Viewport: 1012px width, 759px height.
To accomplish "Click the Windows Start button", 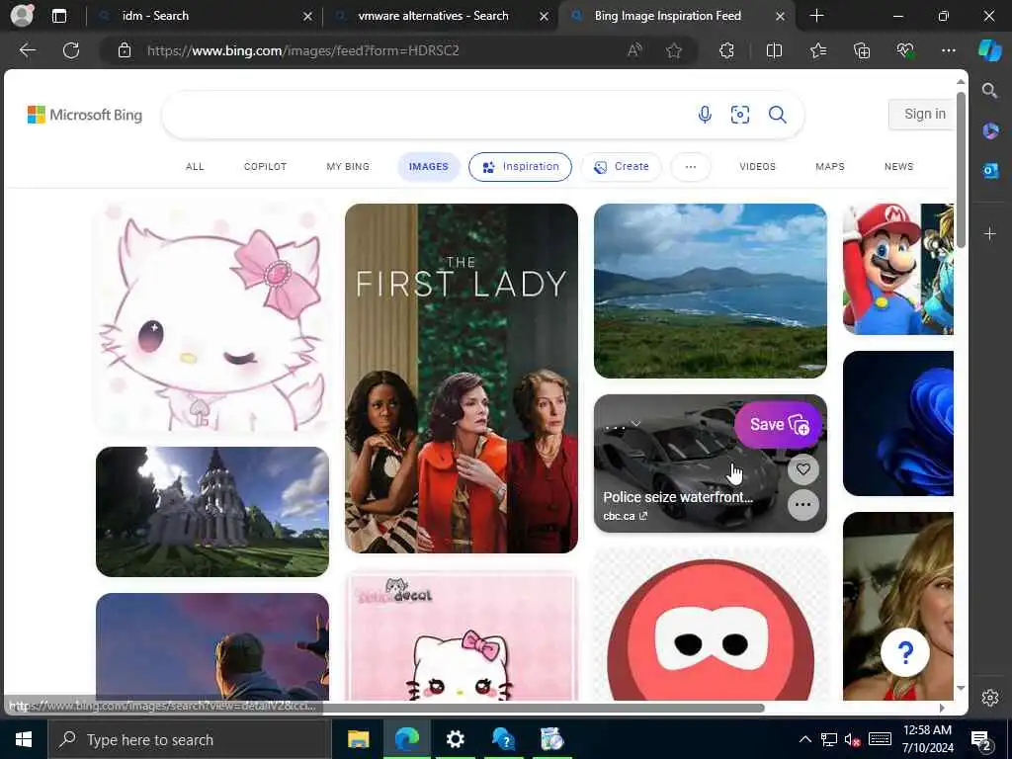I will [x=24, y=739].
